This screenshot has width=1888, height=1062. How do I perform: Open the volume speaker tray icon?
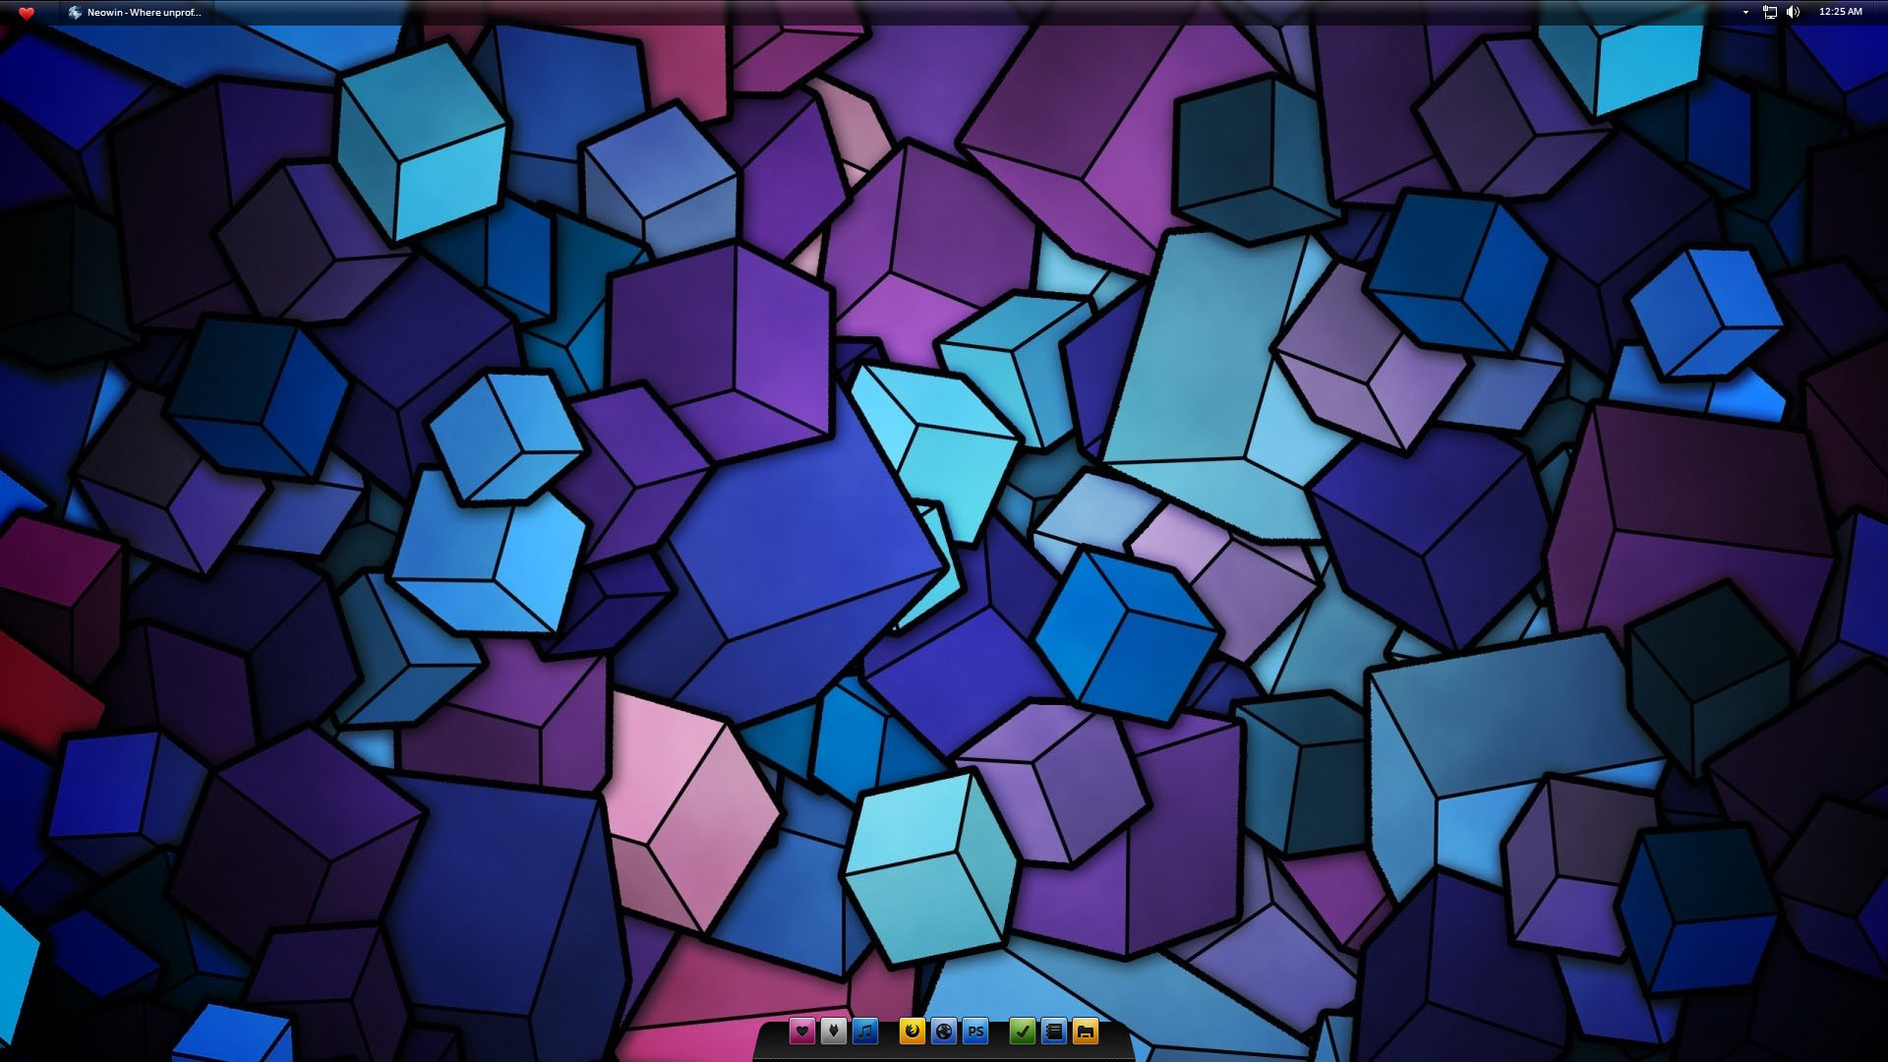[1793, 13]
